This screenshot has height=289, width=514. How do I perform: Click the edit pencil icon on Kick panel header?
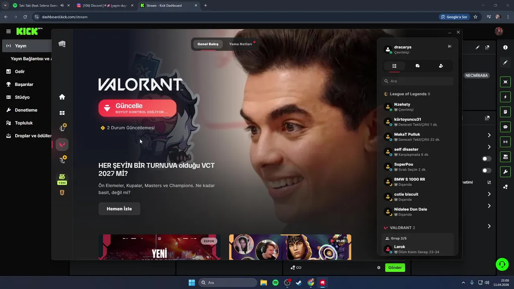477,47
